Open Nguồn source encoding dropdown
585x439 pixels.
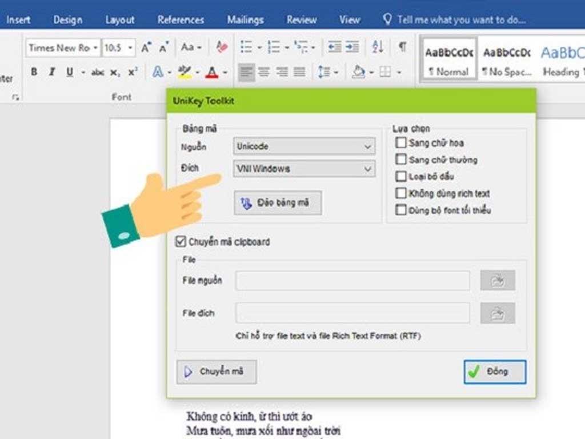[304, 146]
